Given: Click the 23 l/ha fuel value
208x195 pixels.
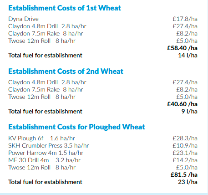Looking at the screenshot, I should click(x=188, y=182).
